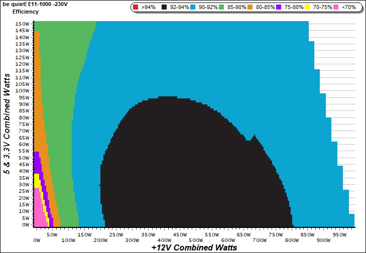Click the '+12V Combined Watts' axis title
Image resolution: width=366 pixels, height=253 pixels.
(194, 247)
